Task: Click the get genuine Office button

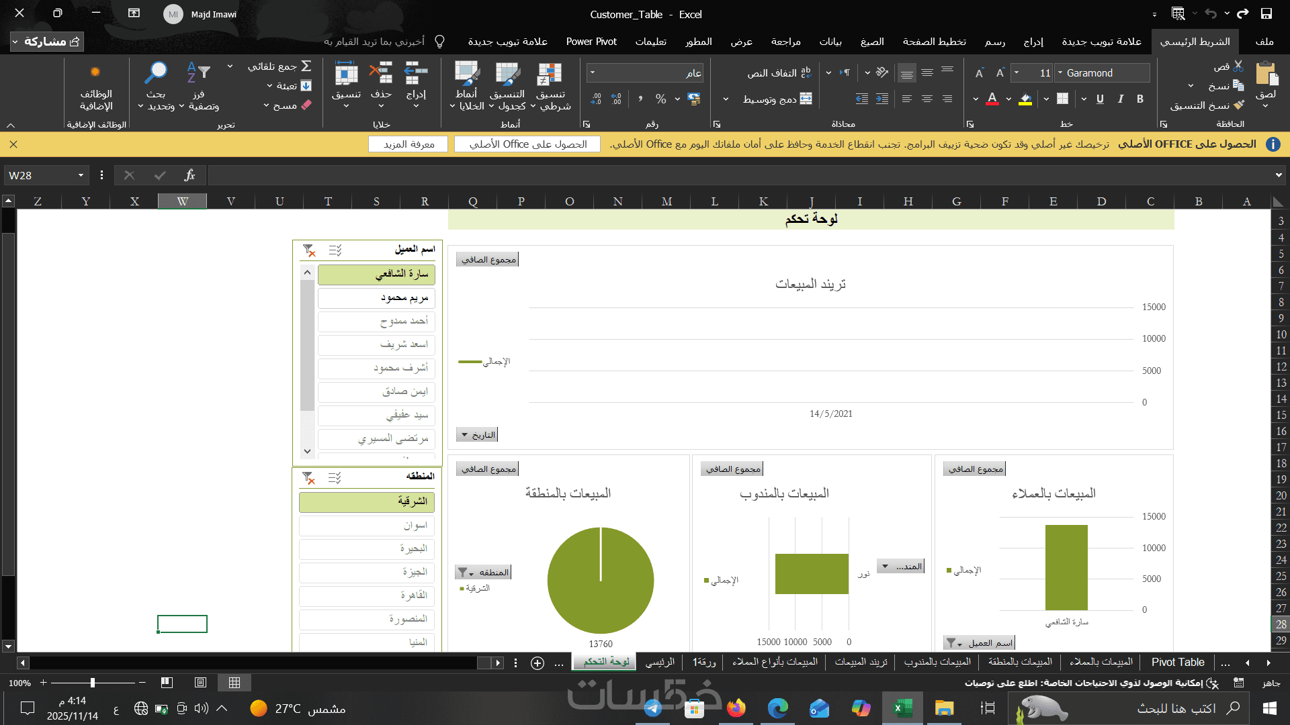Action: pyautogui.click(x=527, y=144)
